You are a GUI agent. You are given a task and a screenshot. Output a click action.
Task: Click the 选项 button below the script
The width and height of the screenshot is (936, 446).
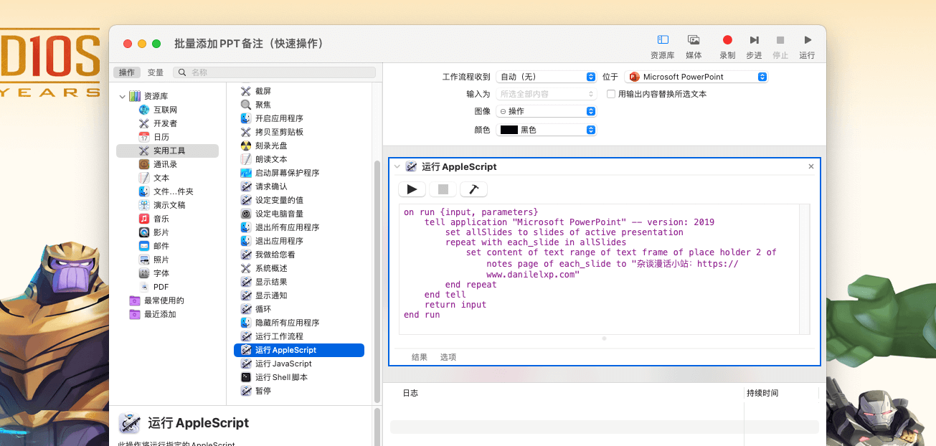pos(448,357)
